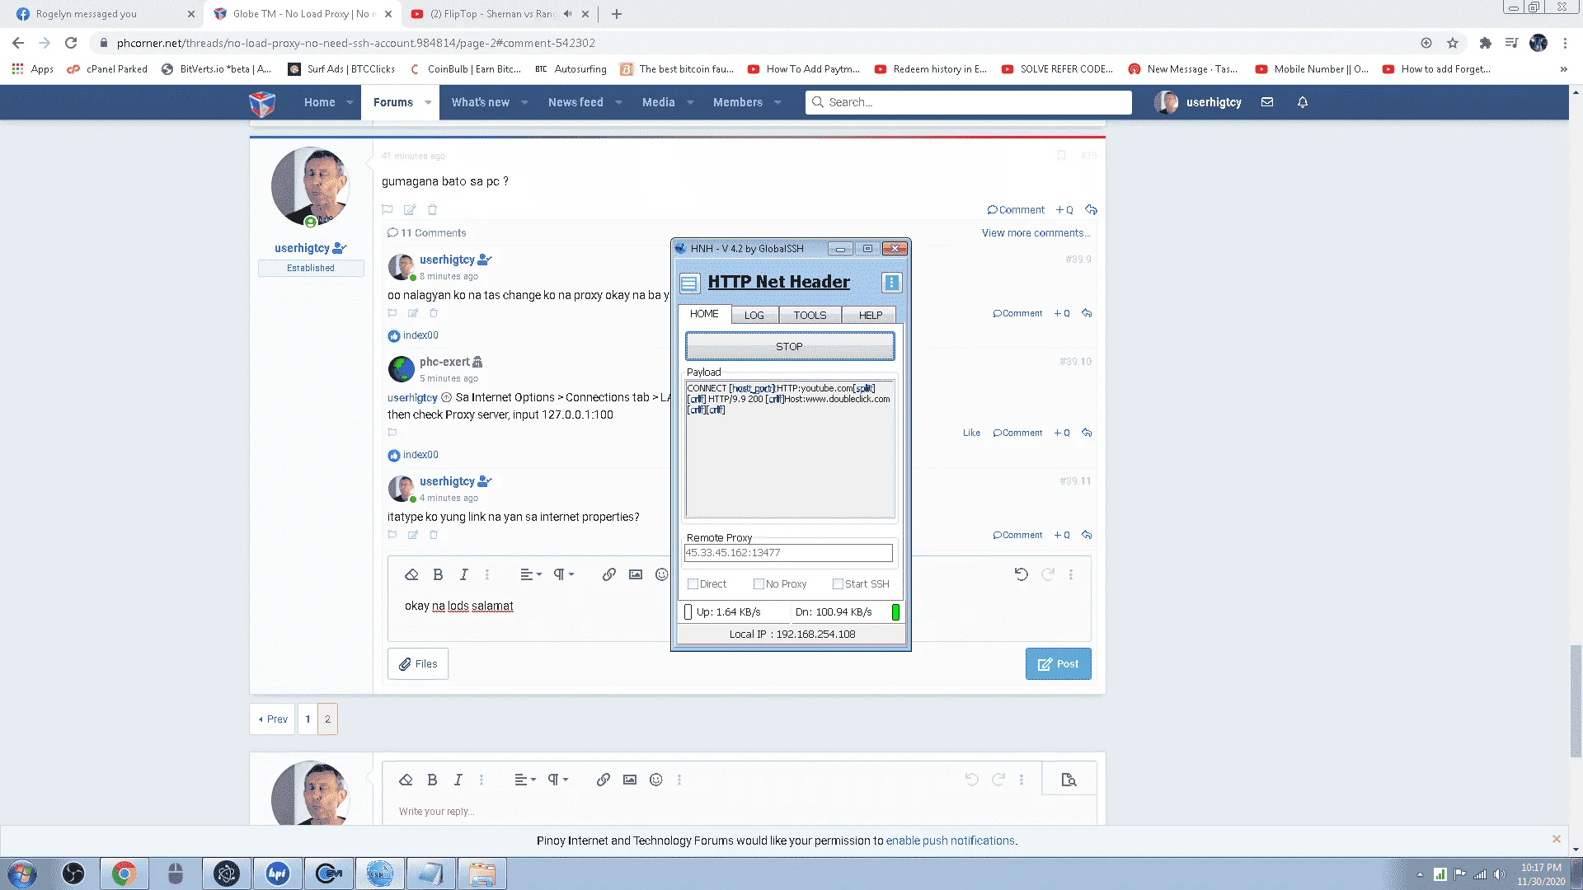1583x890 pixels.
Task: Enable the No Proxy checkbox
Action: [x=759, y=584]
